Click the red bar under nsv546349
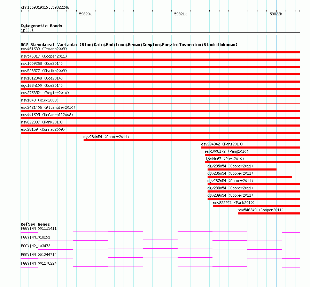 coord(269,213)
